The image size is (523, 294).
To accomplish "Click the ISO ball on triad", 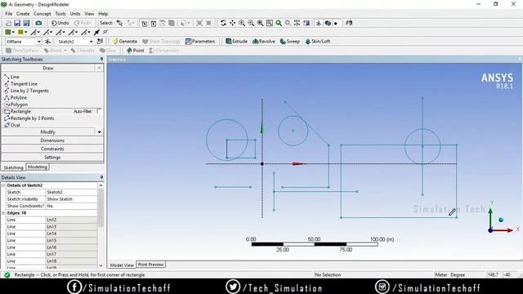I will (x=501, y=220).
